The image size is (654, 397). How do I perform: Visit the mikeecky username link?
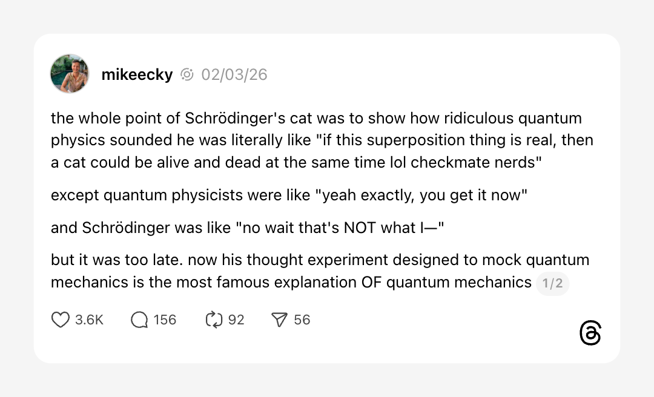[137, 74]
